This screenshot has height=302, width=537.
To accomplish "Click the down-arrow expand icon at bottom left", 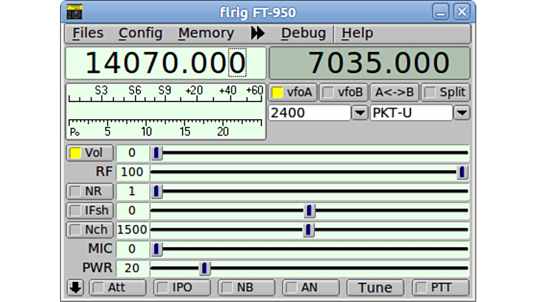I will point(75,288).
